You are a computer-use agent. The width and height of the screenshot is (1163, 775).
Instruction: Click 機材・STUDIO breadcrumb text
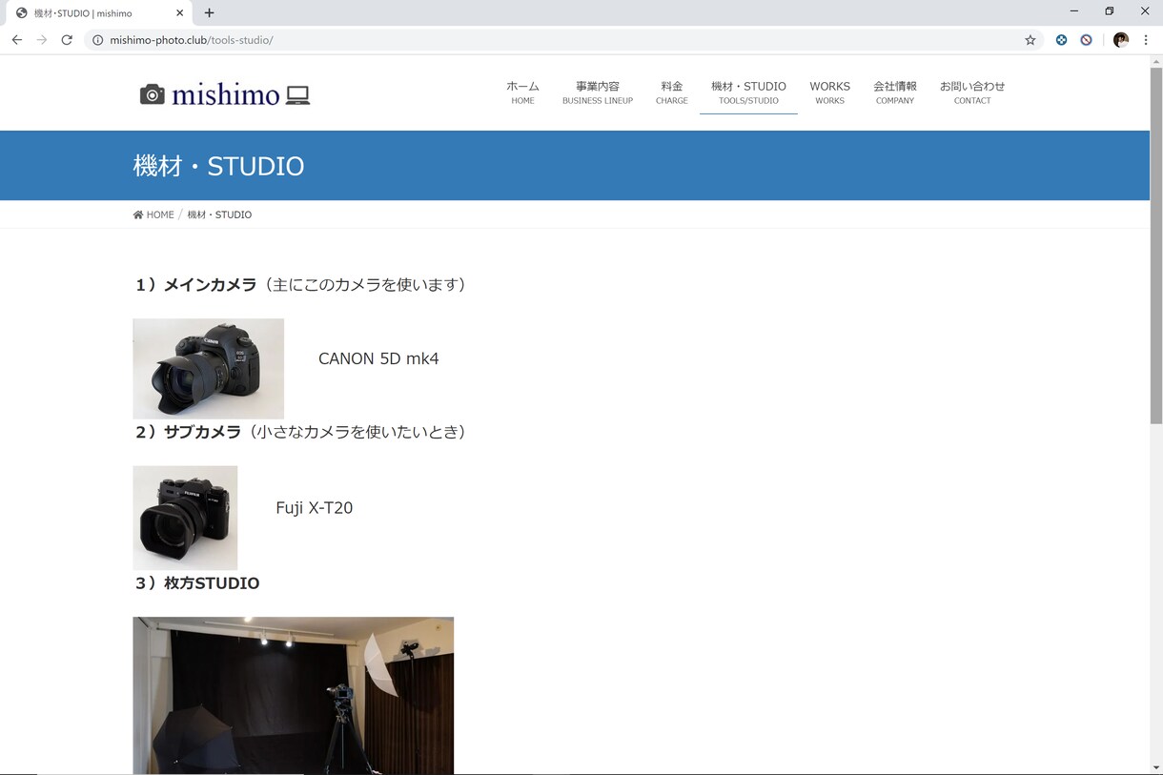coord(219,214)
